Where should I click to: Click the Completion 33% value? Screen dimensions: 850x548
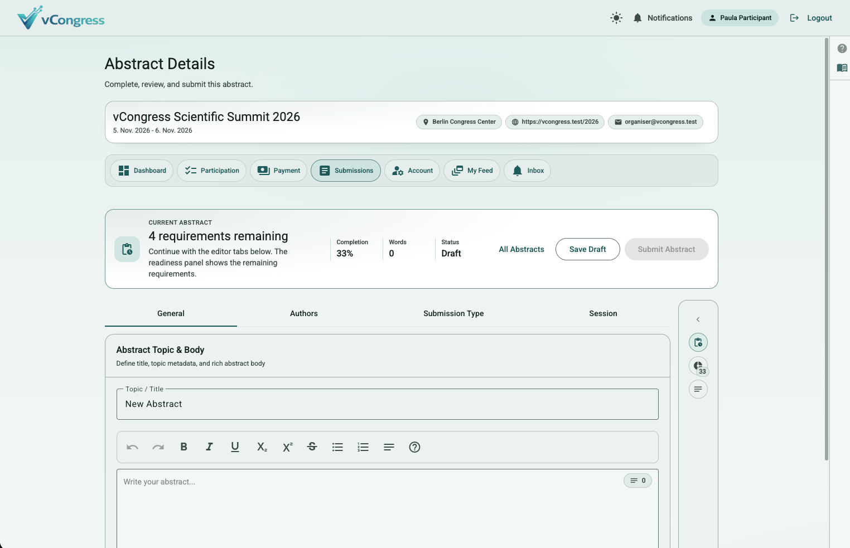(x=345, y=254)
